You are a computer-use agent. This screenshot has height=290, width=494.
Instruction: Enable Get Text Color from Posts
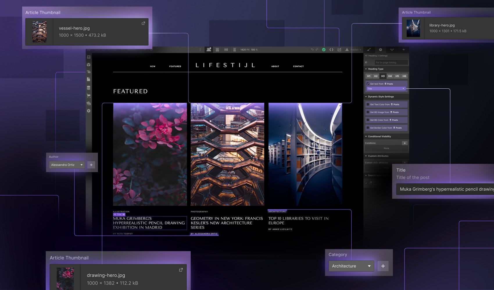tap(368, 104)
